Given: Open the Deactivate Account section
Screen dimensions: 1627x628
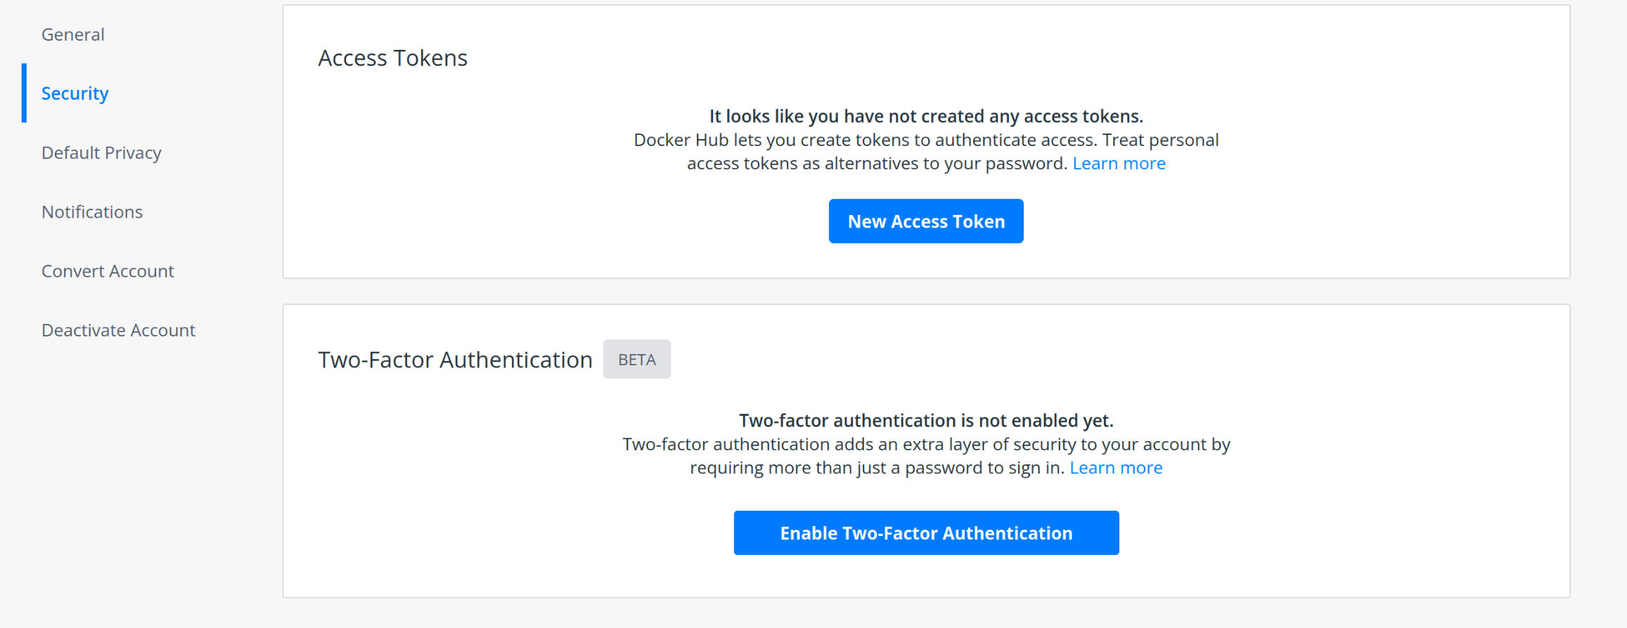Looking at the screenshot, I should click(x=118, y=329).
